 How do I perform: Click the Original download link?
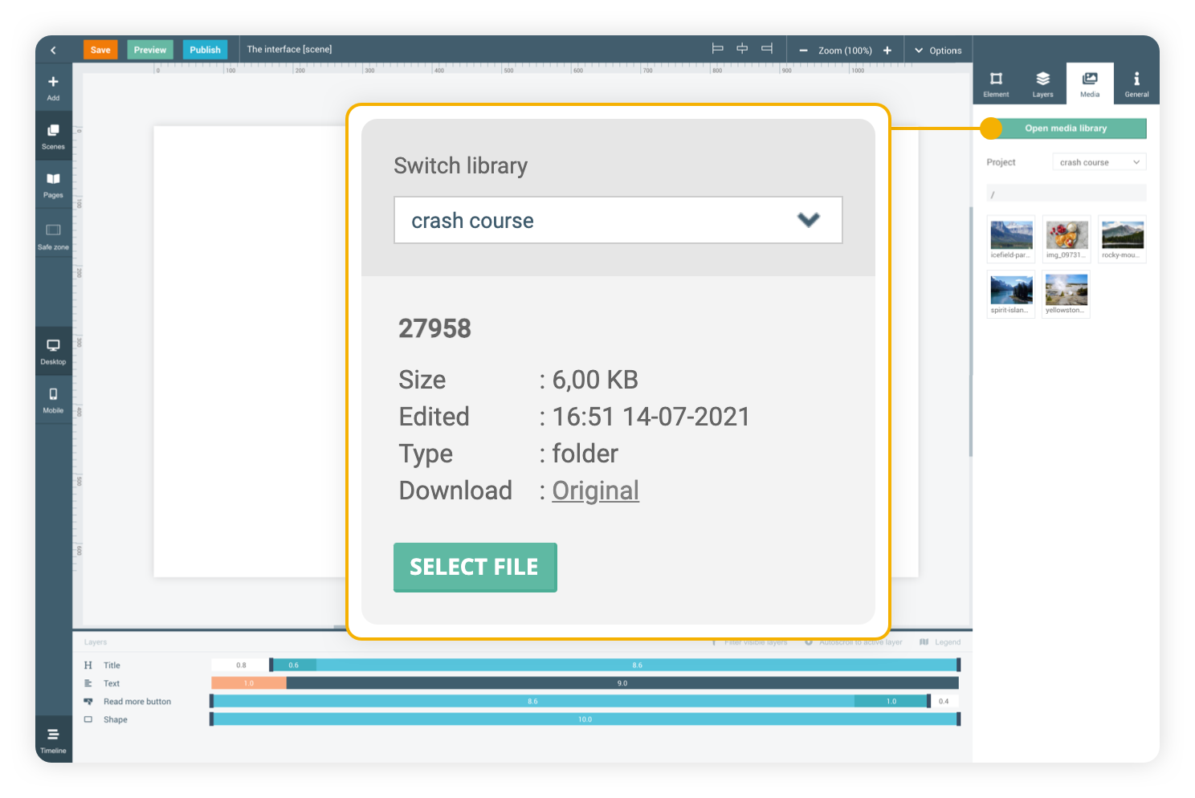[595, 491]
